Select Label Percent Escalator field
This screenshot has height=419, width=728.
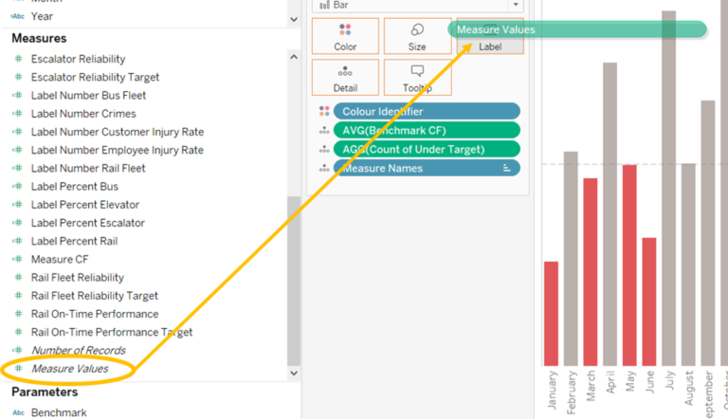click(x=88, y=223)
